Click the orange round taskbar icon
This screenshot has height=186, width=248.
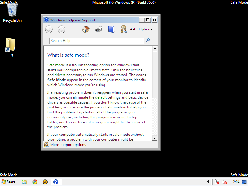pos(45,182)
